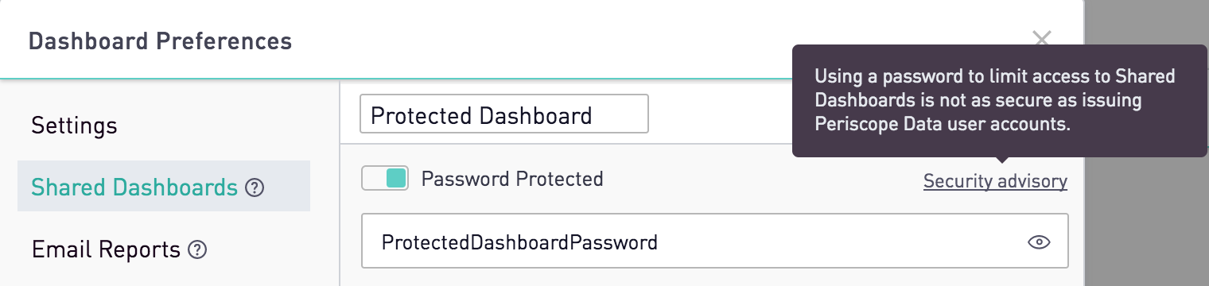The image size is (1209, 286).
Task: Click the teal knob of the toggle
Action: pos(397,179)
